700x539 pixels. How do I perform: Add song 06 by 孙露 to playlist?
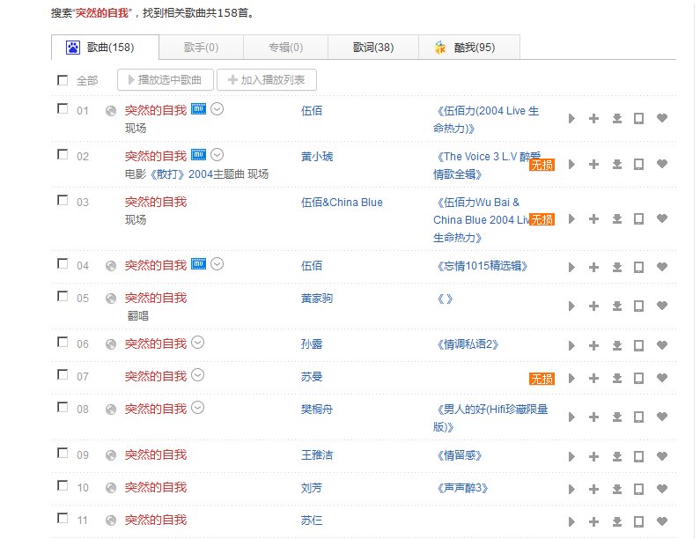tap(593, 345)
